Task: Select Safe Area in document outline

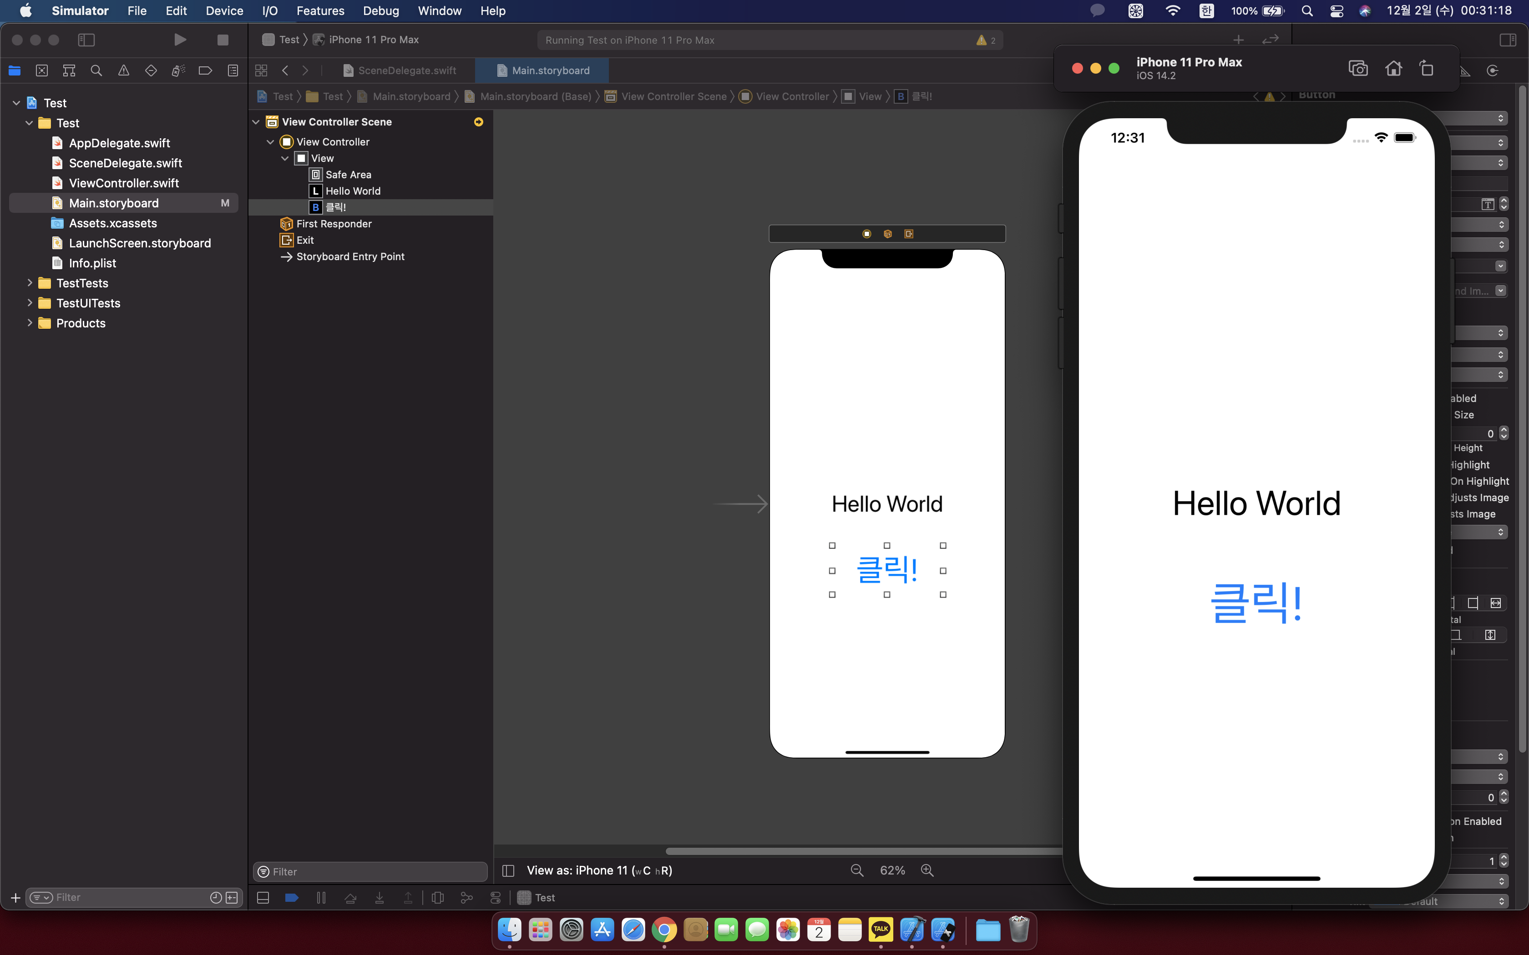Action: (x=348, y=175)
